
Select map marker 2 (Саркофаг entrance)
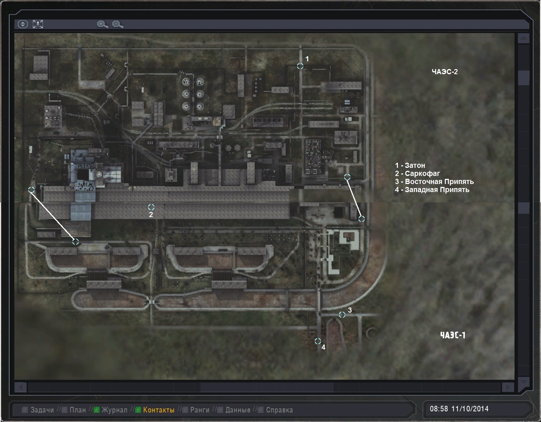151,207
